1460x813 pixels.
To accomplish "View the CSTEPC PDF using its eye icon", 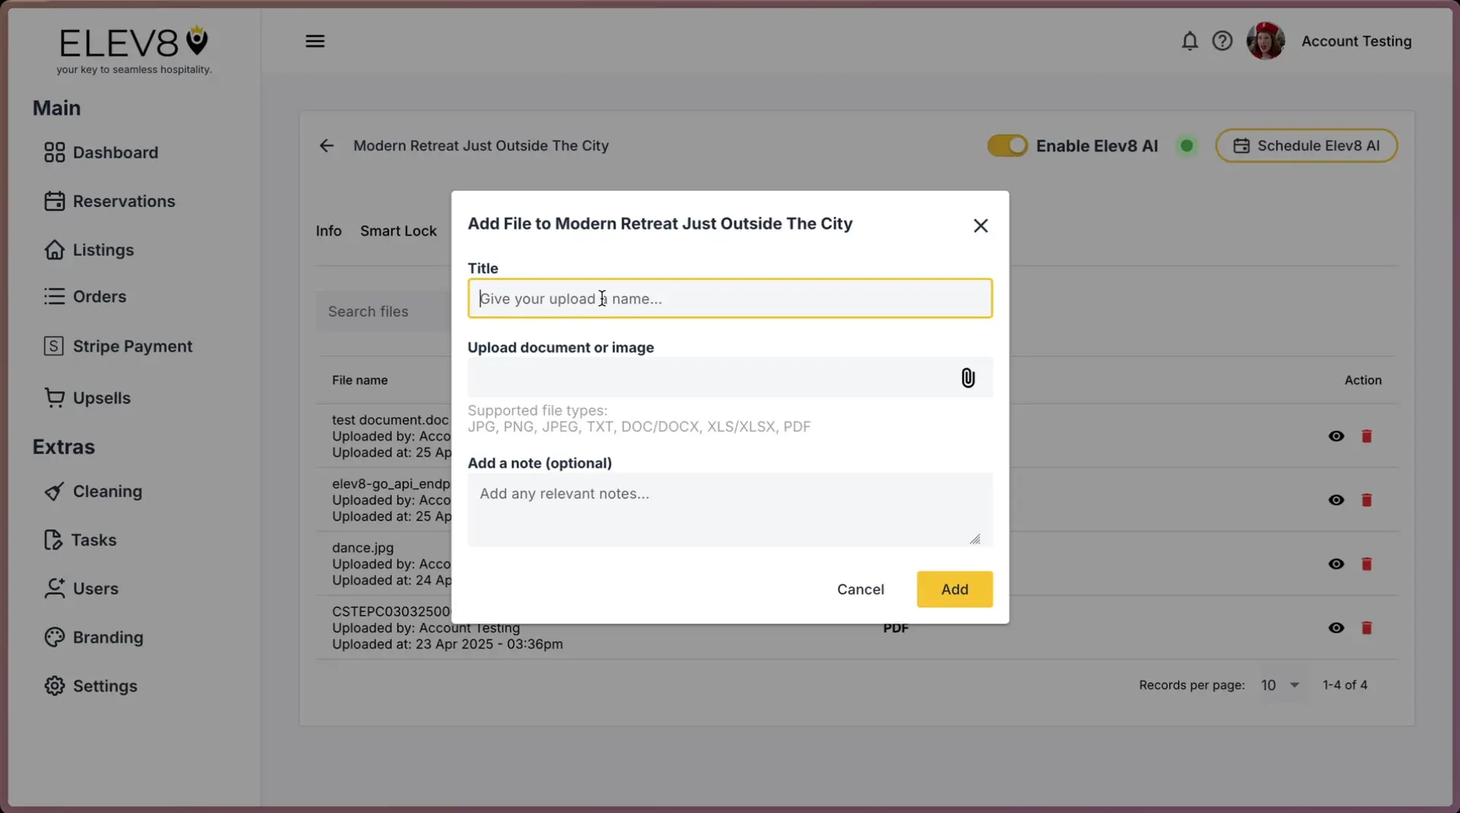I will 1337,628.
